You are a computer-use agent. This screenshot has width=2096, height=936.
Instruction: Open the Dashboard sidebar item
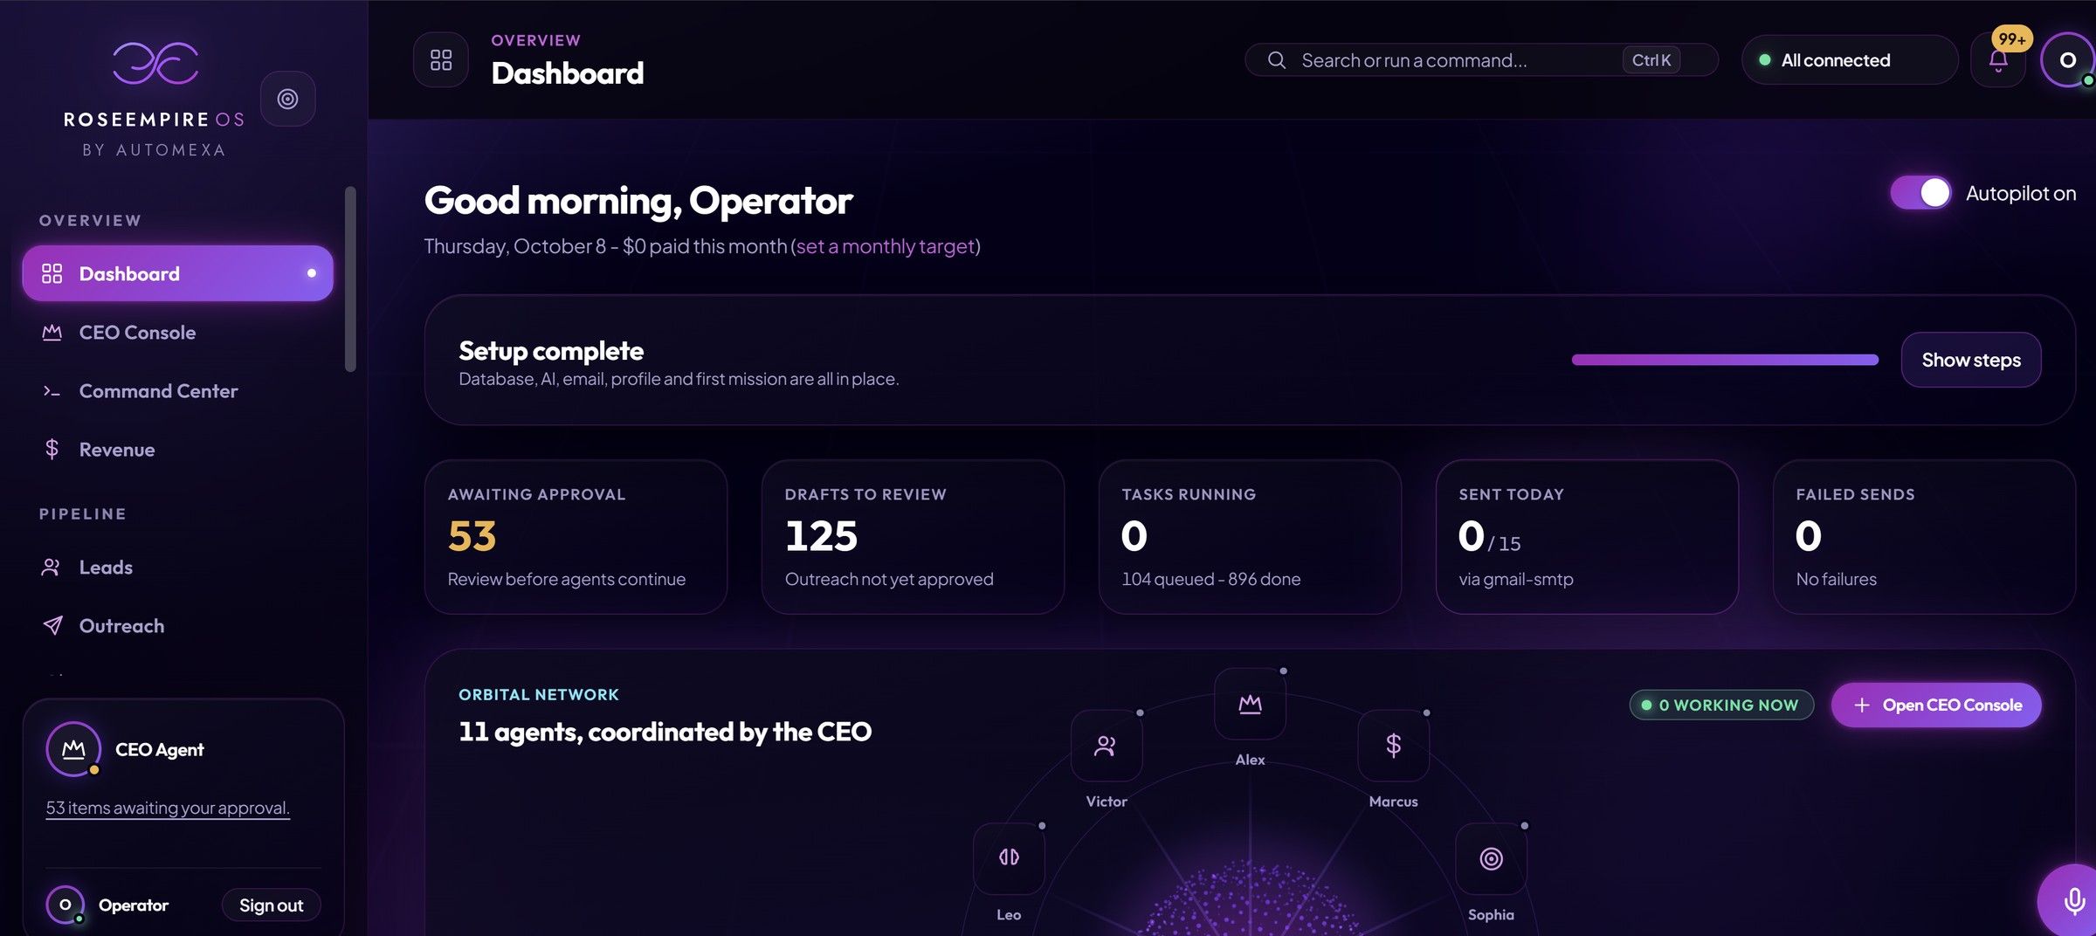(177, 273)
